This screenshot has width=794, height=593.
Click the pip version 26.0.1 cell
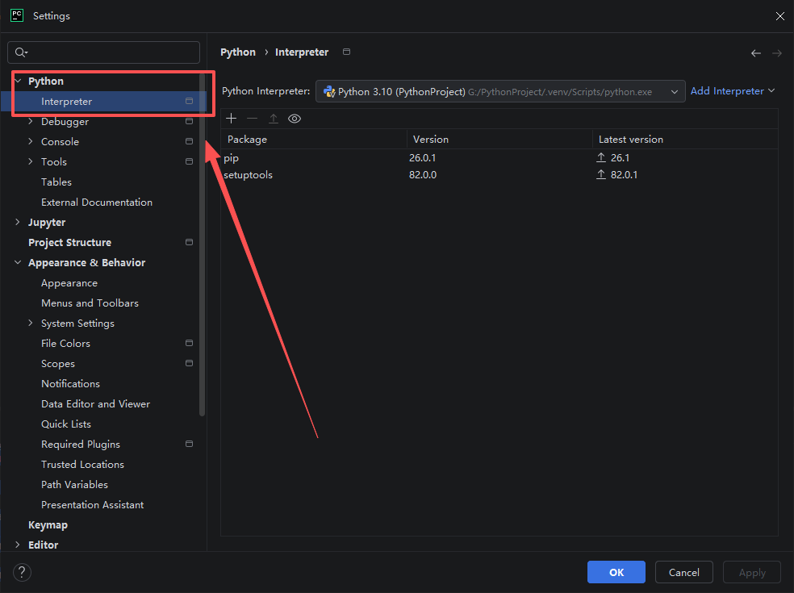point(422,158)
